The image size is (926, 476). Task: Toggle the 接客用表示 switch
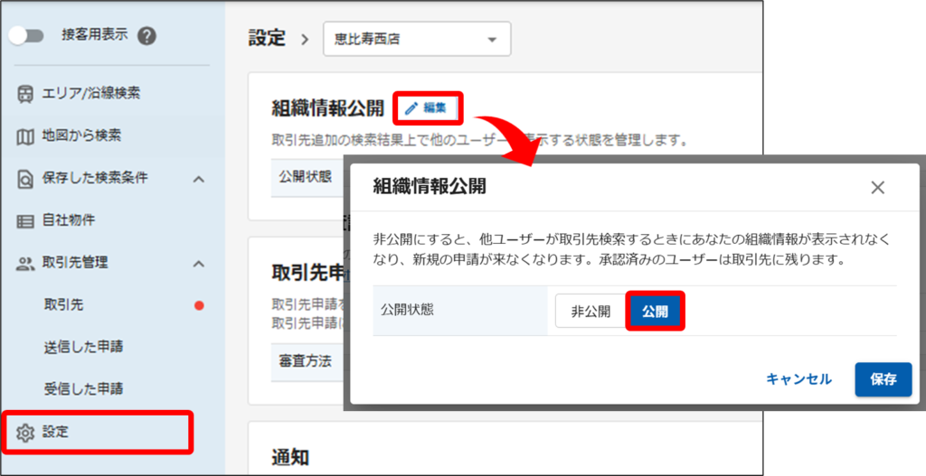point(26,36)
